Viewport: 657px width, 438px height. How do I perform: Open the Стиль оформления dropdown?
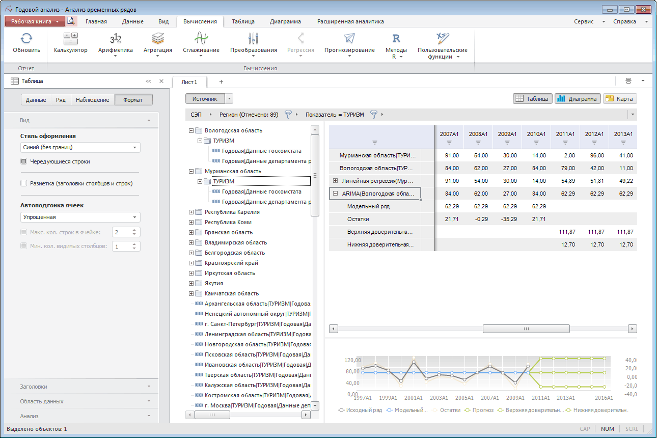tap(80, 147)
